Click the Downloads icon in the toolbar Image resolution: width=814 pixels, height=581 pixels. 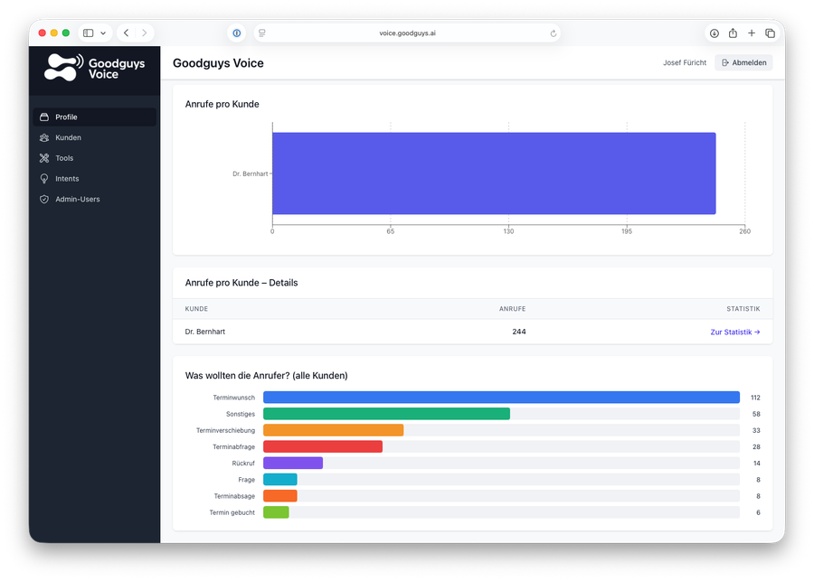715,33
